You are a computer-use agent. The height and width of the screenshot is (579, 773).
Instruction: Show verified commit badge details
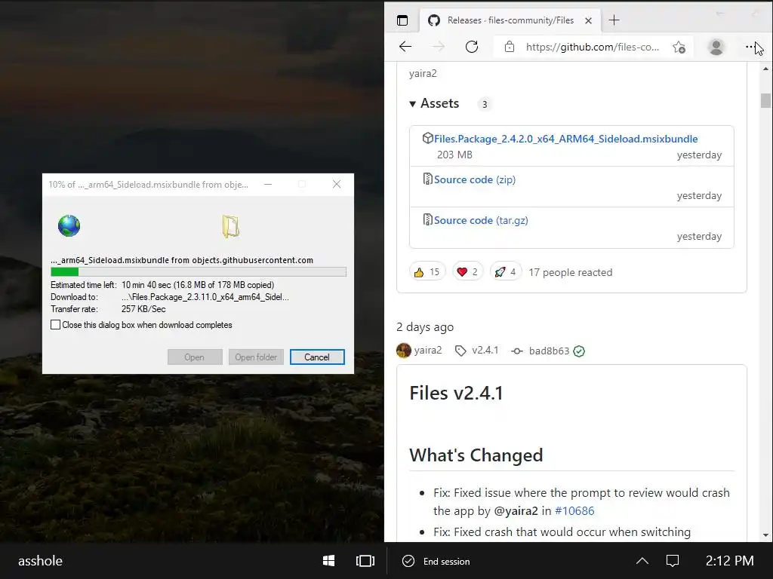point(579,351)
